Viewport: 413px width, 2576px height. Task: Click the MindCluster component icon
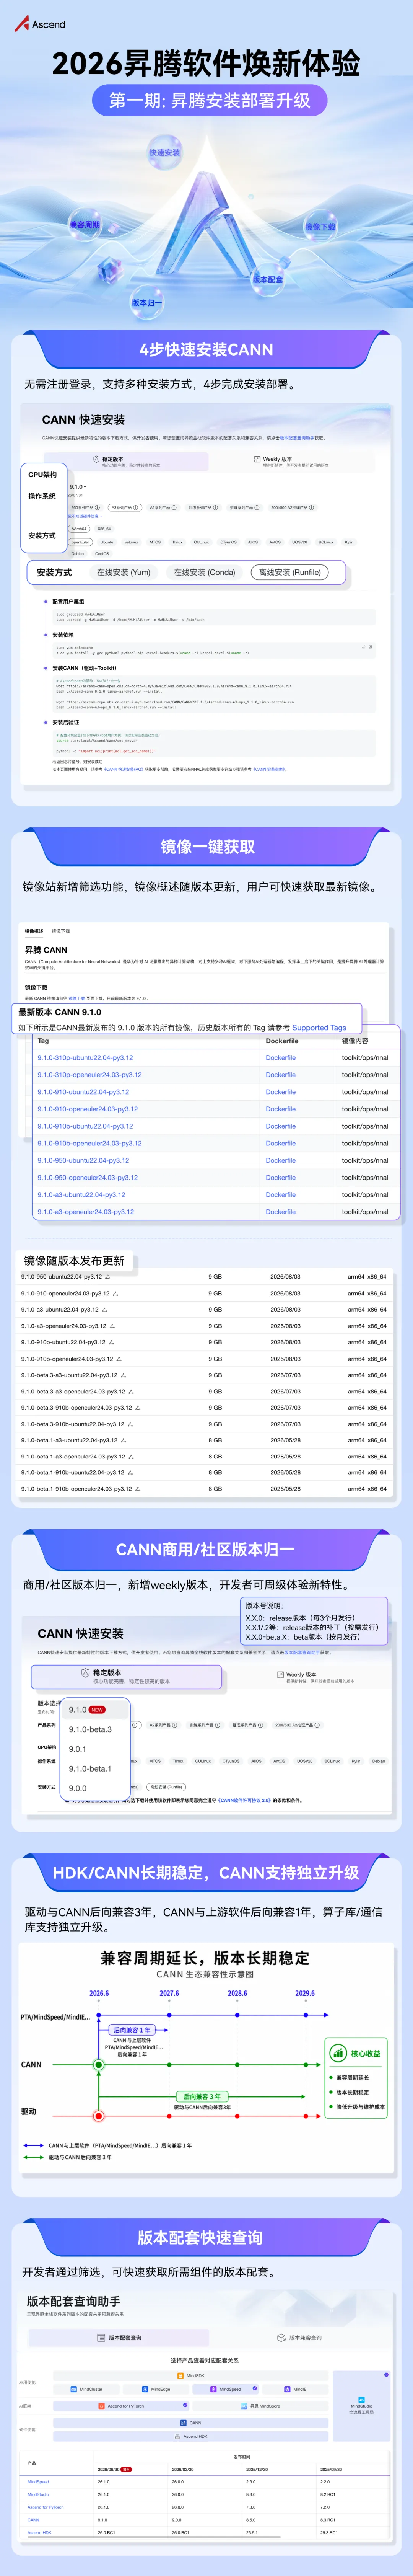coord(74,2389)
